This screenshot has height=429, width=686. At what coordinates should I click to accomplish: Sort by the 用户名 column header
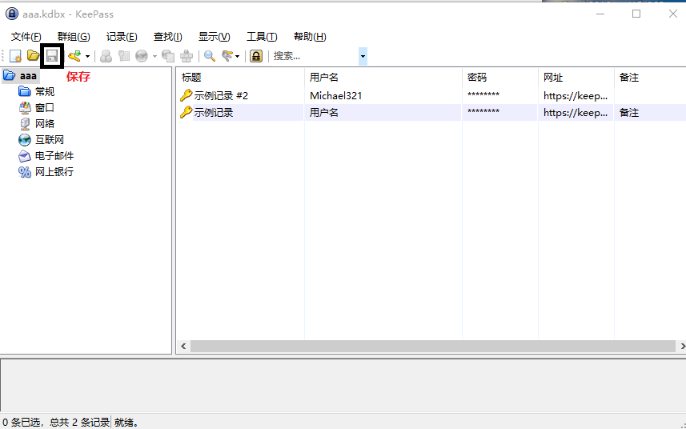coord(383,78)
